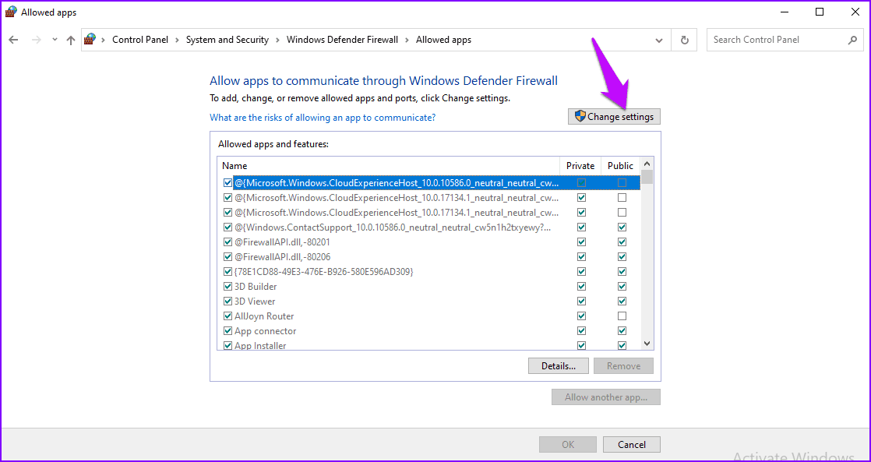
Task: Navigate to Windows Defender Firewall breadcrumb
Action: coord(342,40)
